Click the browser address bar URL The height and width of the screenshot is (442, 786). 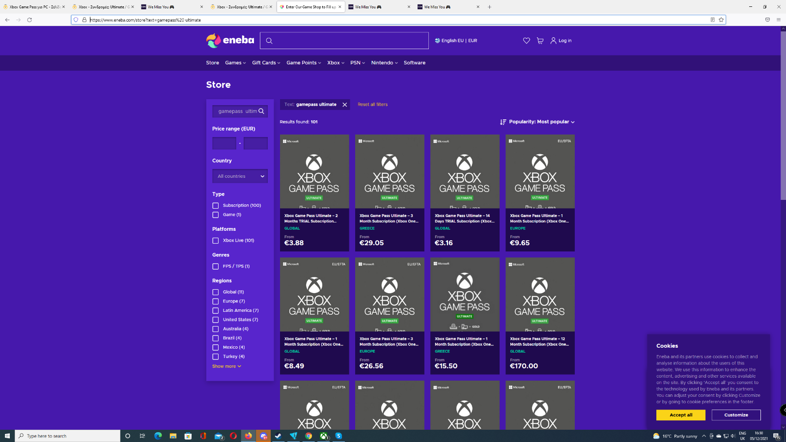click(398, 20)
